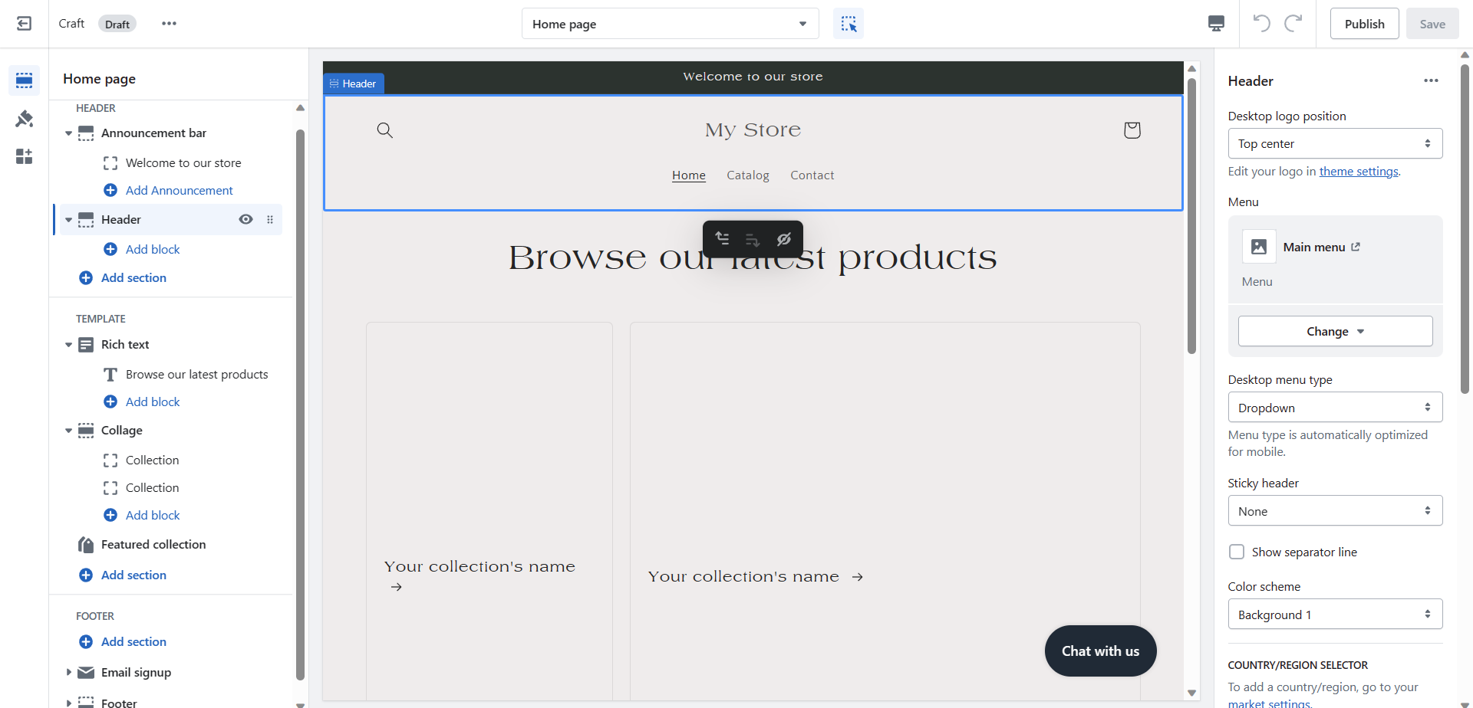Click the My Store logo text
This screenshot has width=1473, height=708.
tap(753, 130)
